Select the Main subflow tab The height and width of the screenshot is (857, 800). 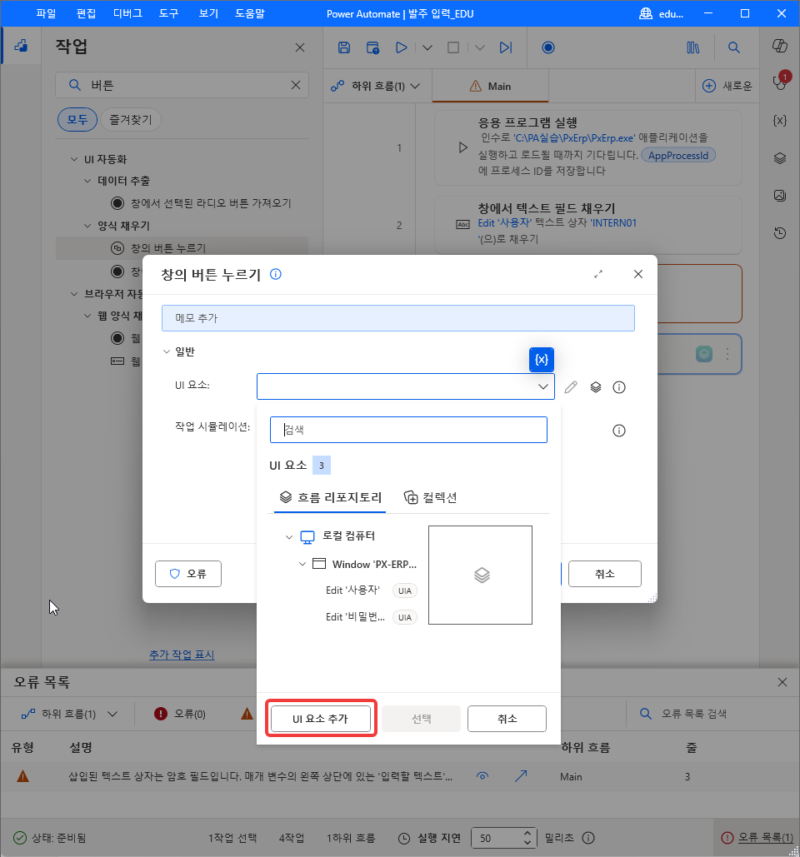click(490, 86)
